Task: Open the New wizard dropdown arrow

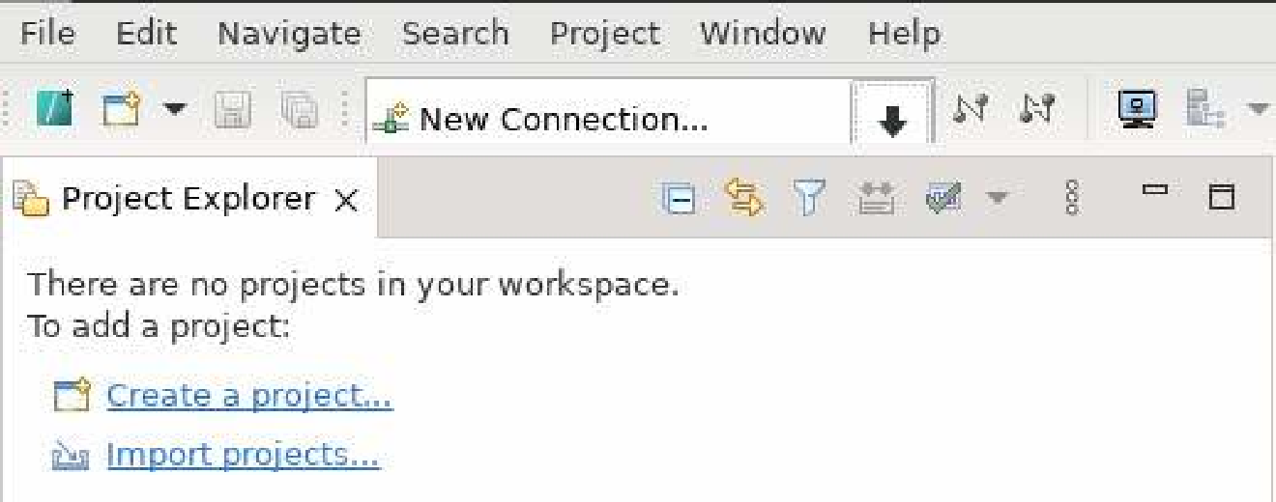Action: pos(174,107)
